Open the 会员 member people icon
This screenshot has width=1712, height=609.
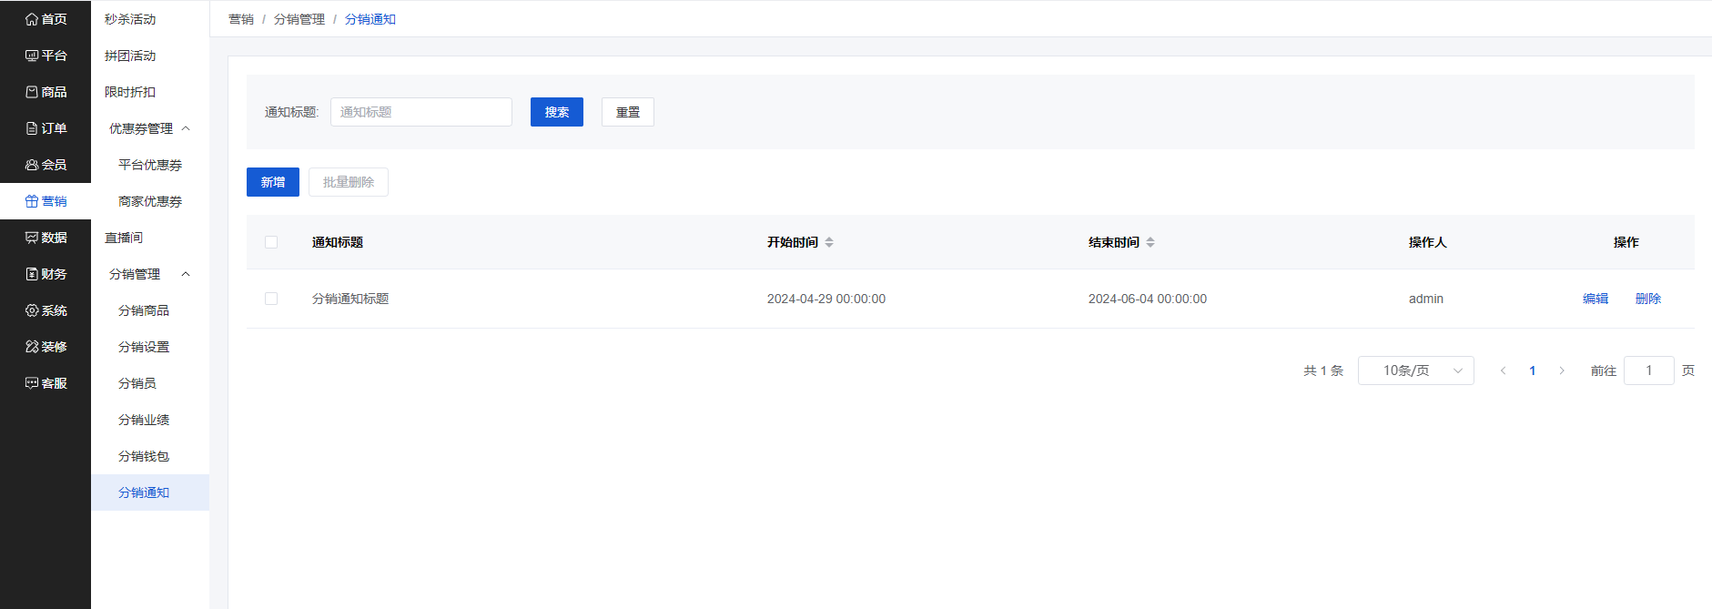click(32, 165)
